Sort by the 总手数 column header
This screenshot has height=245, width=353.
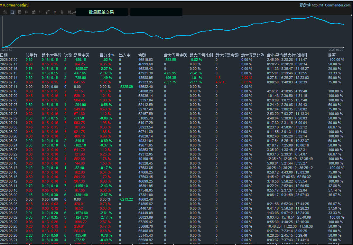[x=31, y=55]
